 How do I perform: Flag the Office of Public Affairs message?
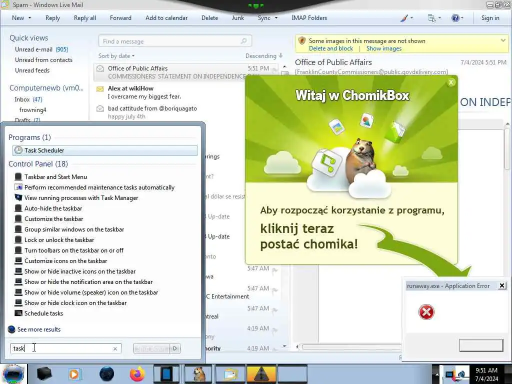(274, 69)
